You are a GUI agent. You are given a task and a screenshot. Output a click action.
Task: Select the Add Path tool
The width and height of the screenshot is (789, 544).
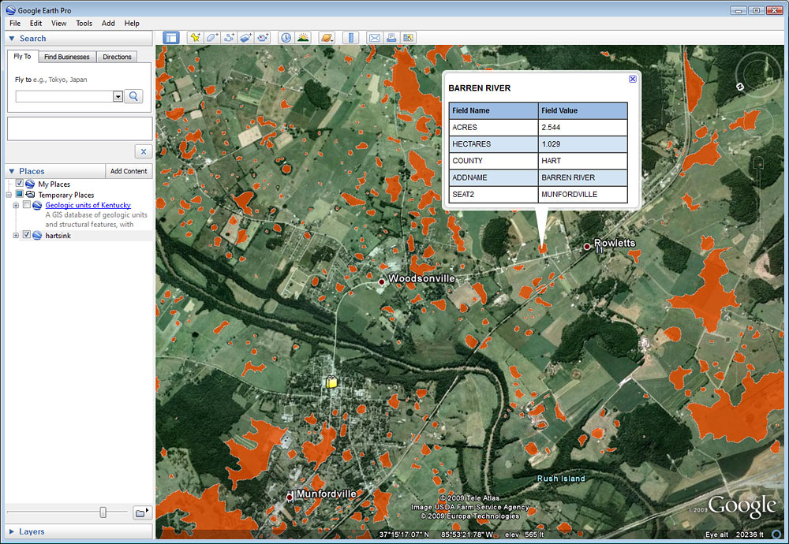[229, 38]
